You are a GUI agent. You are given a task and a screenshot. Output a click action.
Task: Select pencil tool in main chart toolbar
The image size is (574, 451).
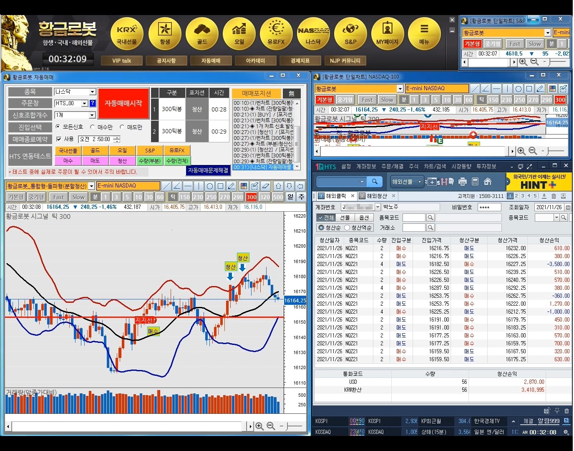232,186
